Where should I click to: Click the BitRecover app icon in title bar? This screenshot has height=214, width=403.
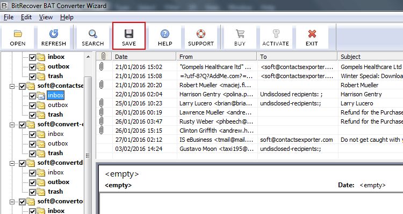pos(4,5)
